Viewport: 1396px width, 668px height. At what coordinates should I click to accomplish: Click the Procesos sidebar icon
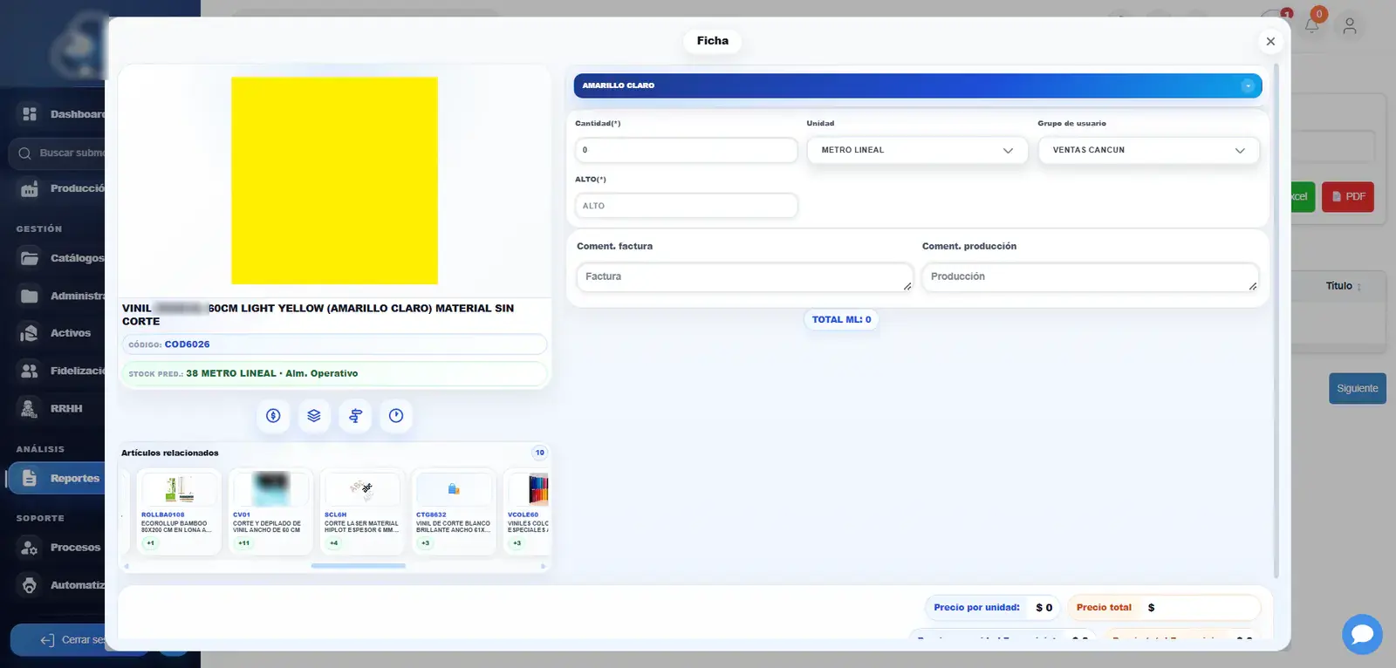click(x=30, y=548)
